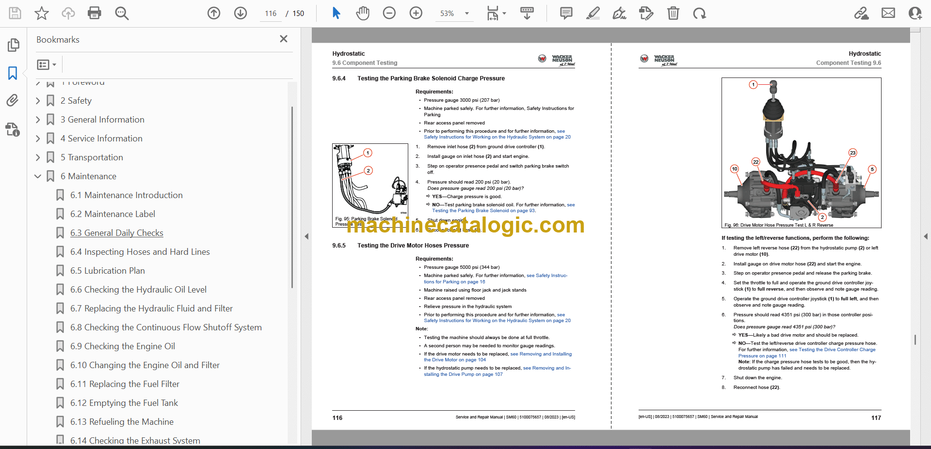This screenshot has width=931, height=449.
Task: Go to 4 Service Information bookmark
Action: coord(101,139)
